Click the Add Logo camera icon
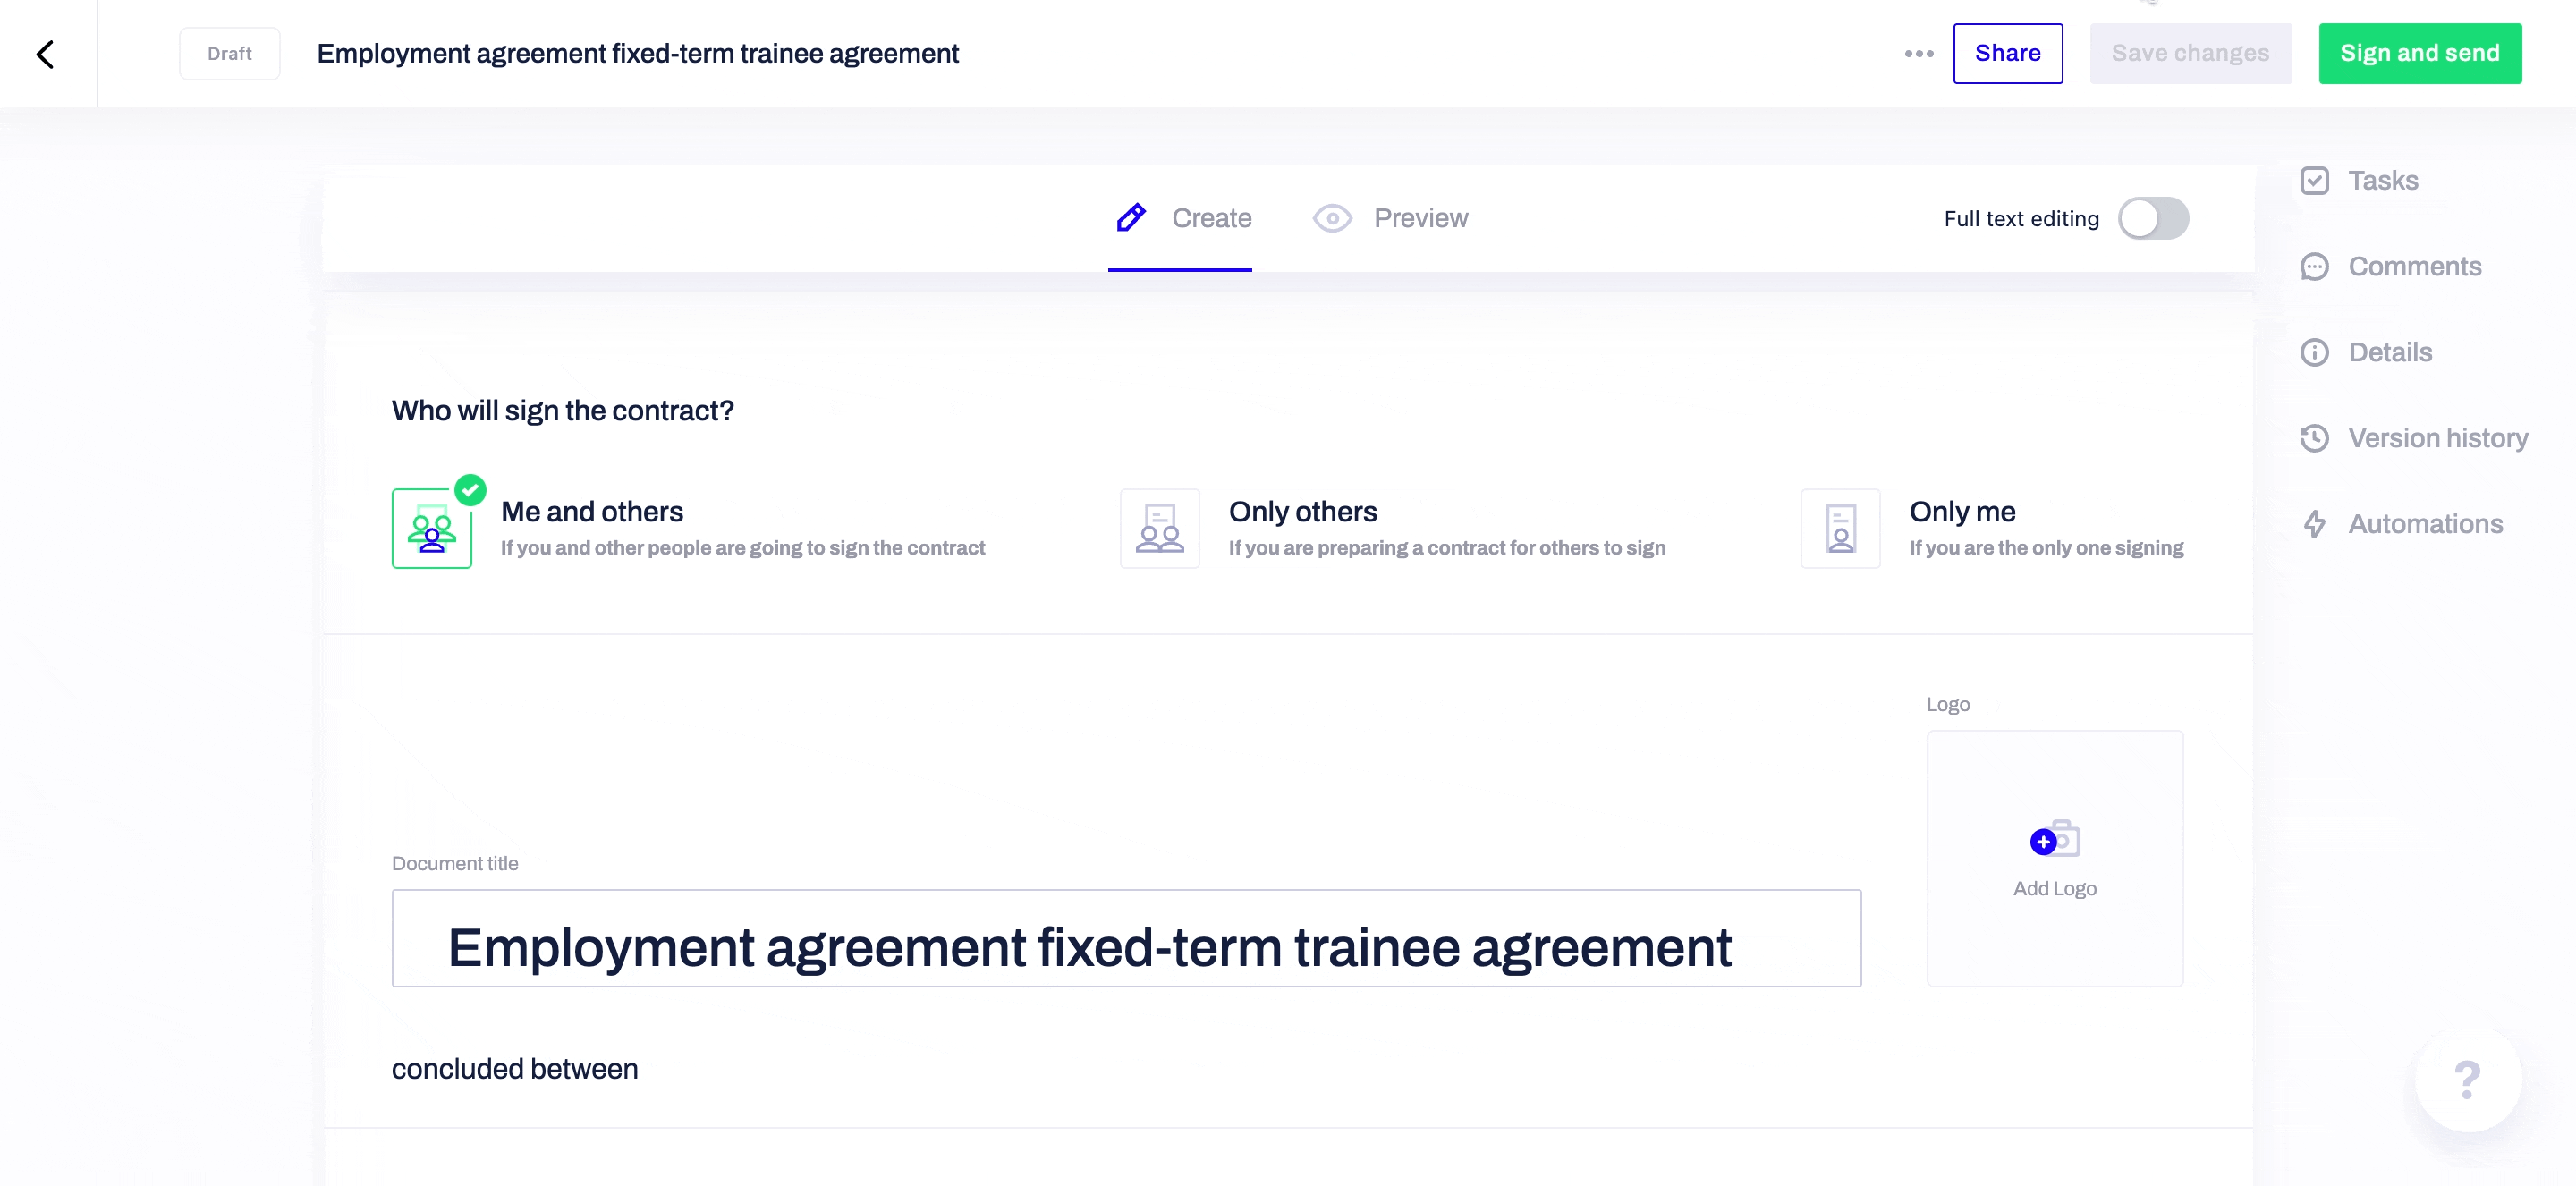 2054,841
